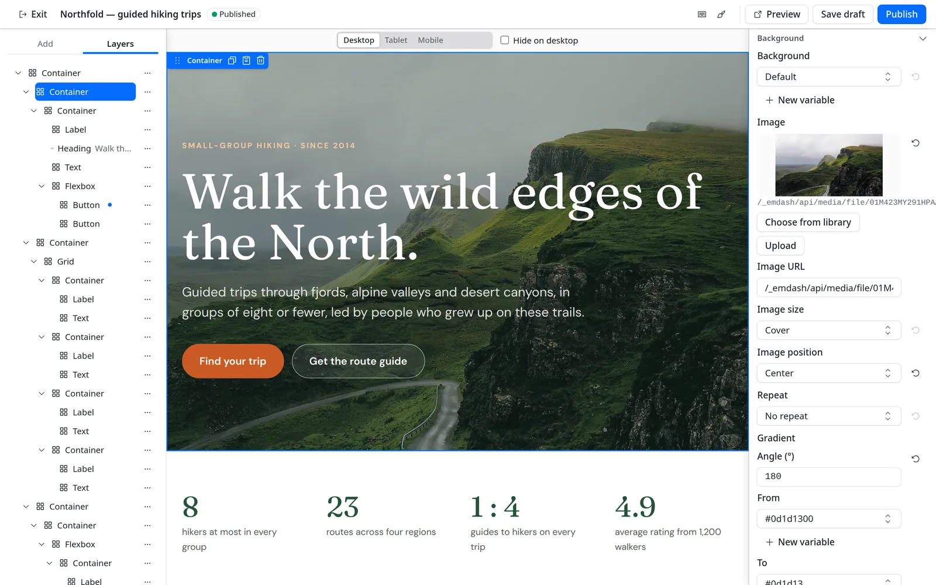Click Get the route guide button on canvas
The width and height of the screenshot is (936, 585).
coord(358,361)
